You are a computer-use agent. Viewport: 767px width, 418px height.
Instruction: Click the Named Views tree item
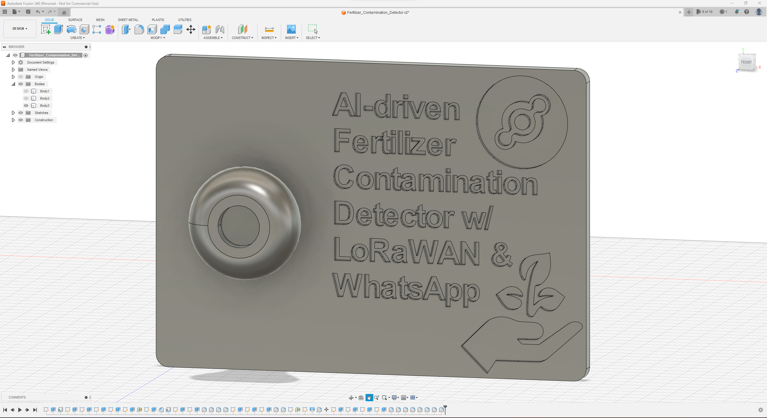(x=37, y=70)
